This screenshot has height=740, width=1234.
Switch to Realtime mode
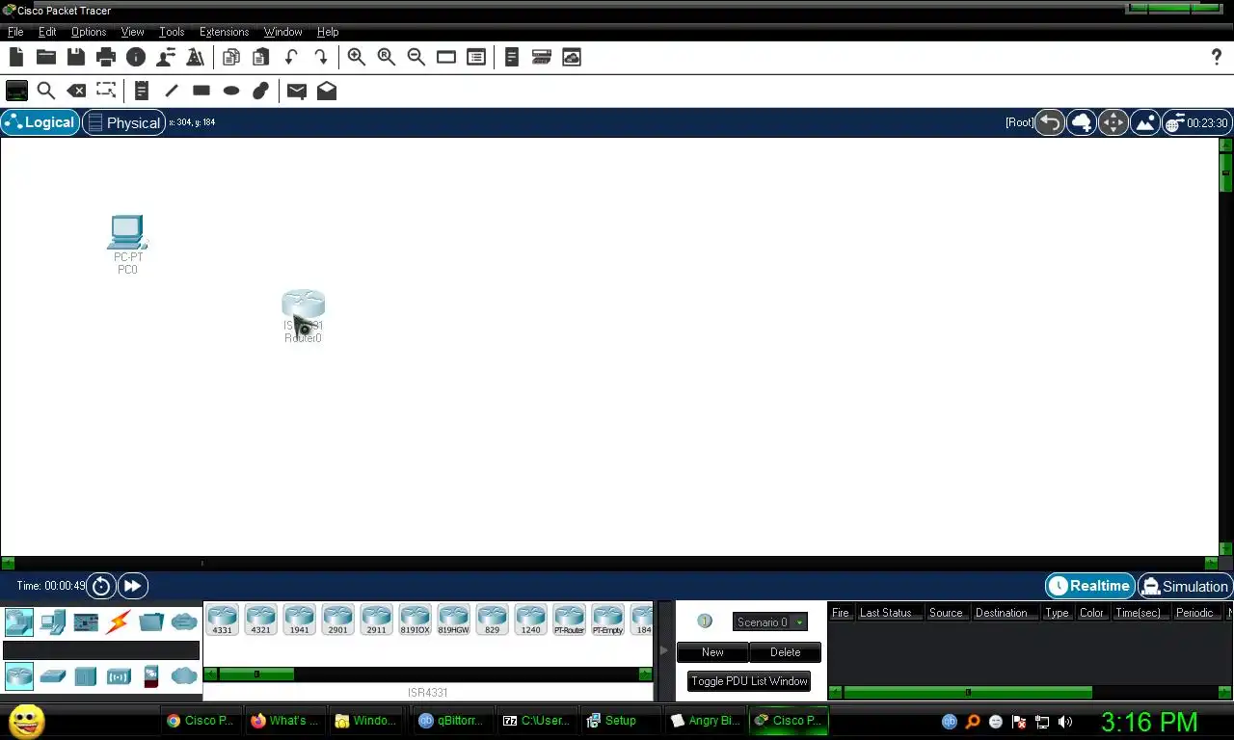coord(1089,586)
